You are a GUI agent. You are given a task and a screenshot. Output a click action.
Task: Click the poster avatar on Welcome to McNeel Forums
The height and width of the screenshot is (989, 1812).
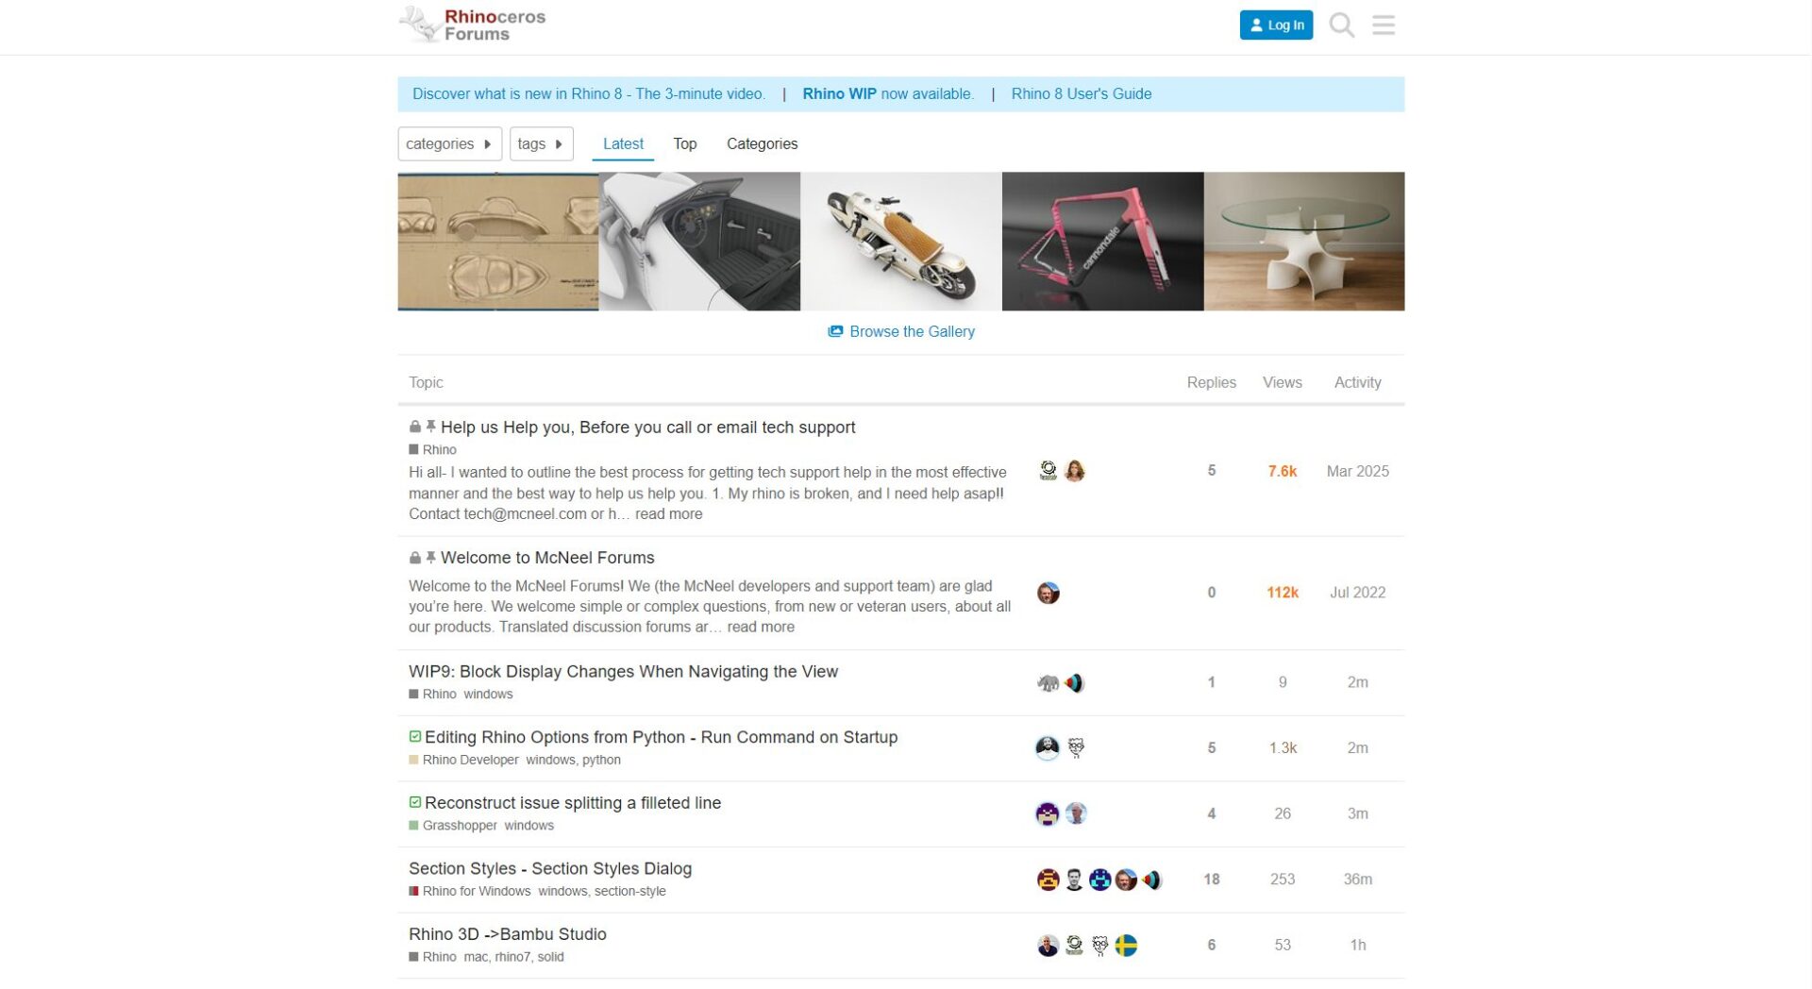[x=1048, y=593]
